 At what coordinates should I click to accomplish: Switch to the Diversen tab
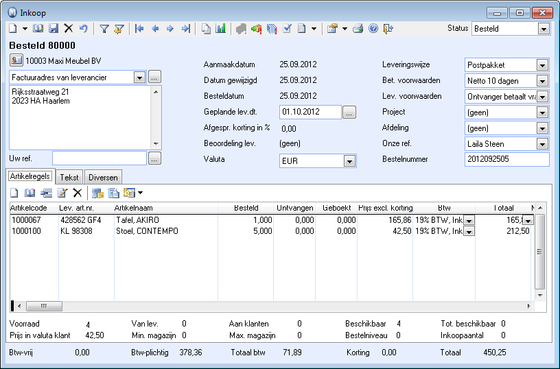103,177
